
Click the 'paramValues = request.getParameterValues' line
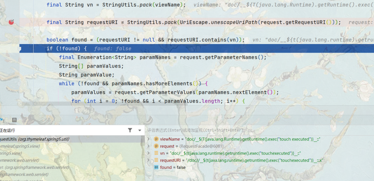[x=175, y=93]
